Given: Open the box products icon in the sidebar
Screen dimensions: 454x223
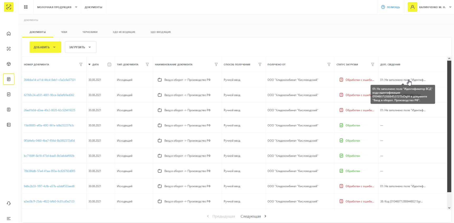Looking at the screenshot, I should pyautogui.click(x=9, y=64).
